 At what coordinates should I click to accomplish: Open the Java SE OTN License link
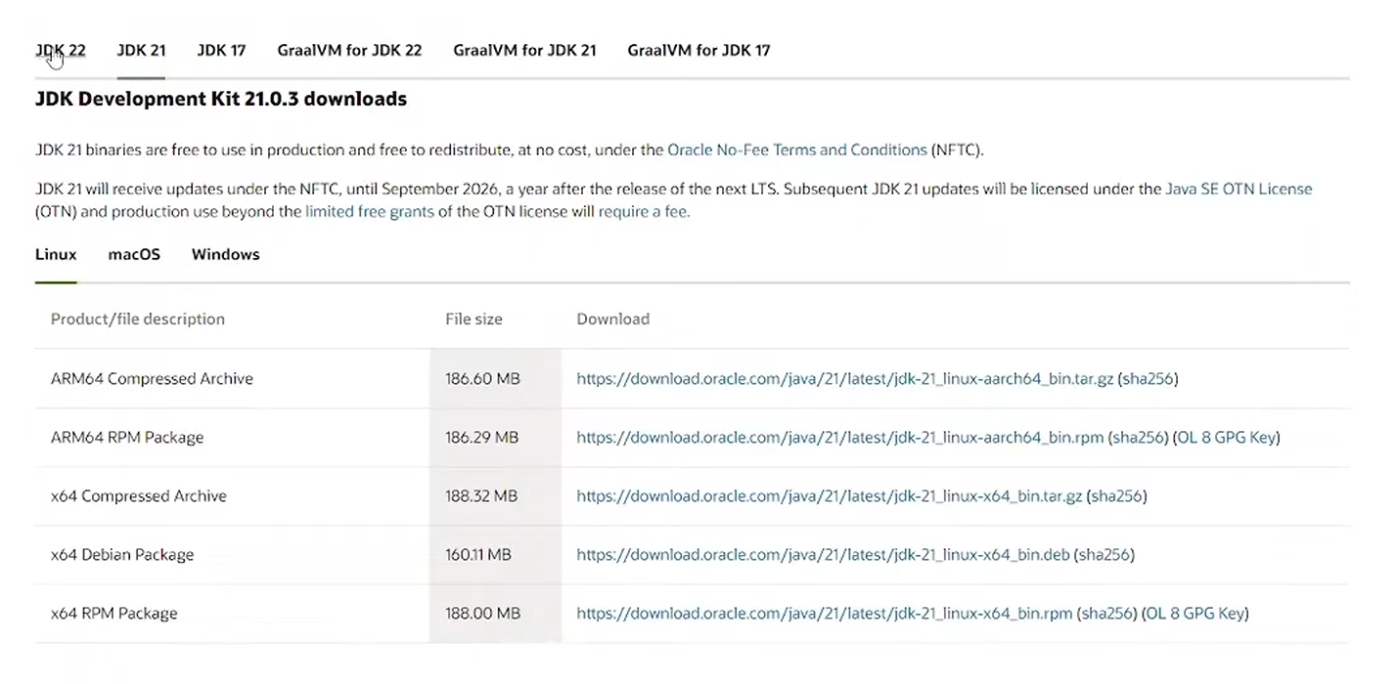[x=1239, y=190]
